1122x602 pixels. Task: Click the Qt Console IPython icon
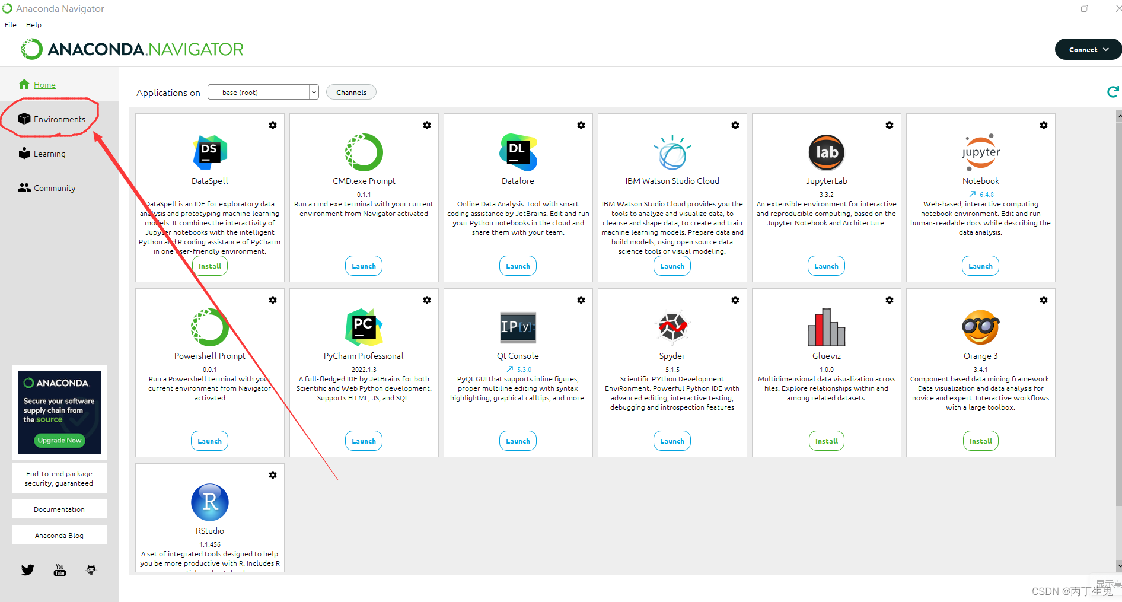tap(518, 327)
